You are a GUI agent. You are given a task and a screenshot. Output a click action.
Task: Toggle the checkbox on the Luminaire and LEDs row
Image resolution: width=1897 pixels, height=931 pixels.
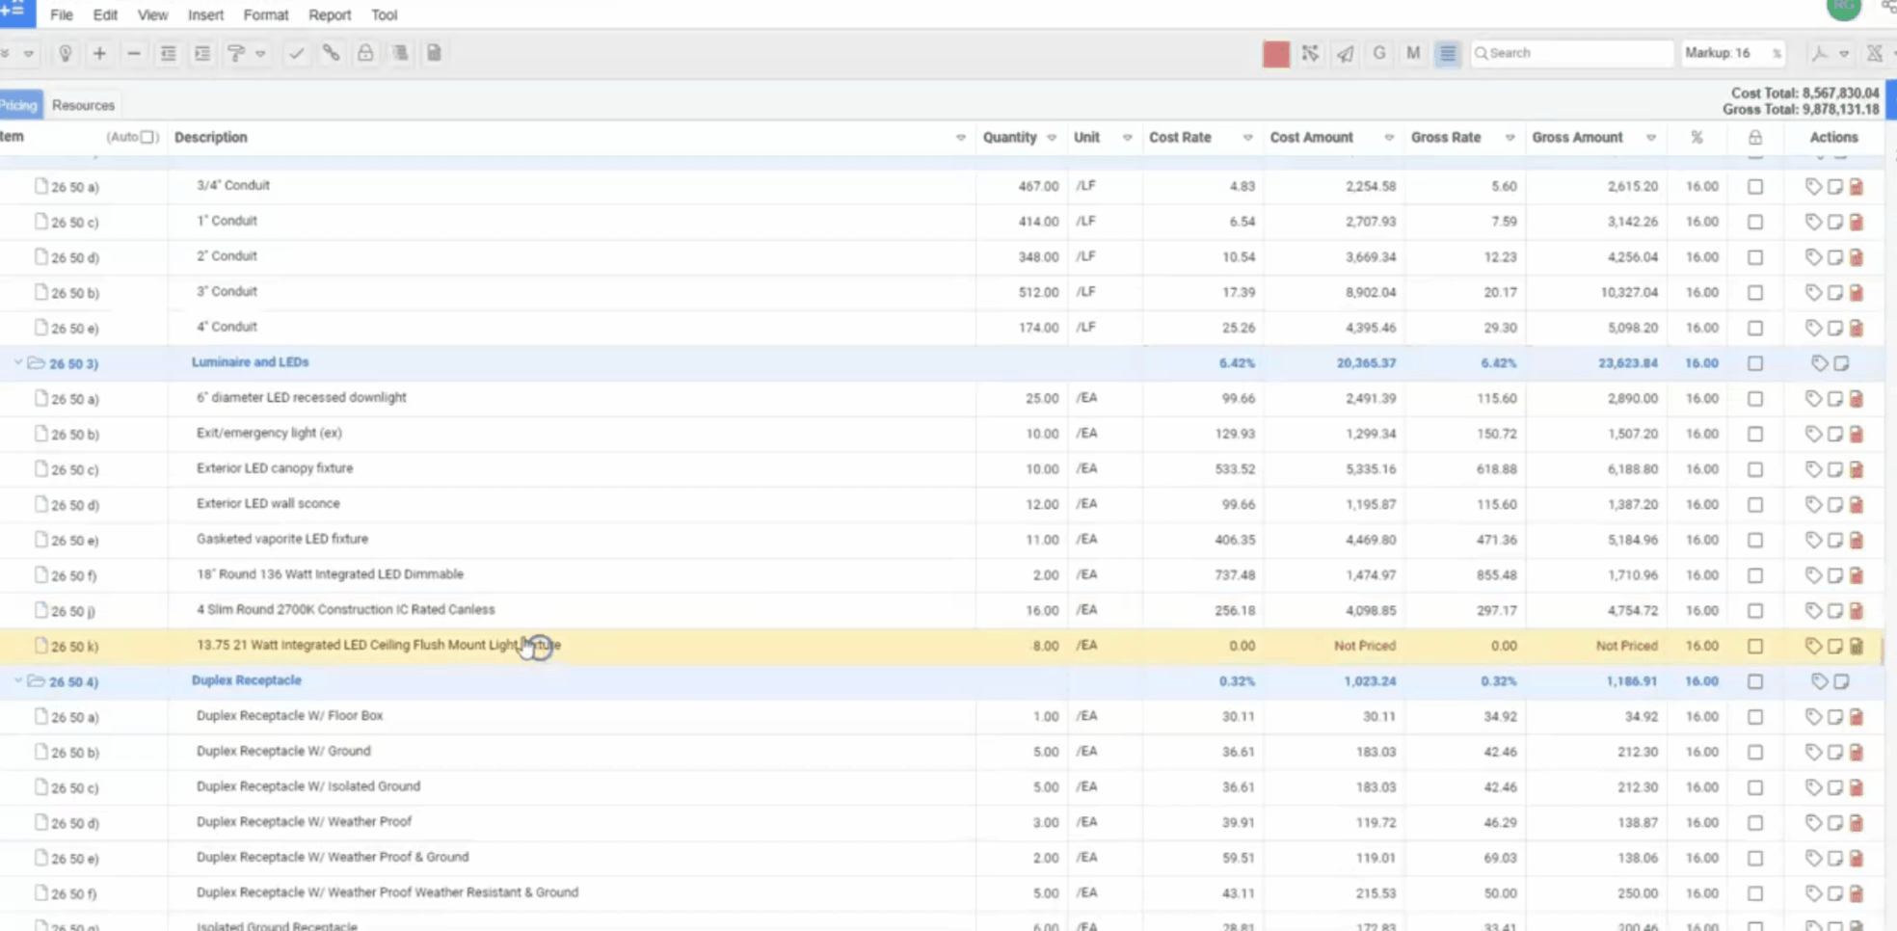(1754, 363)
